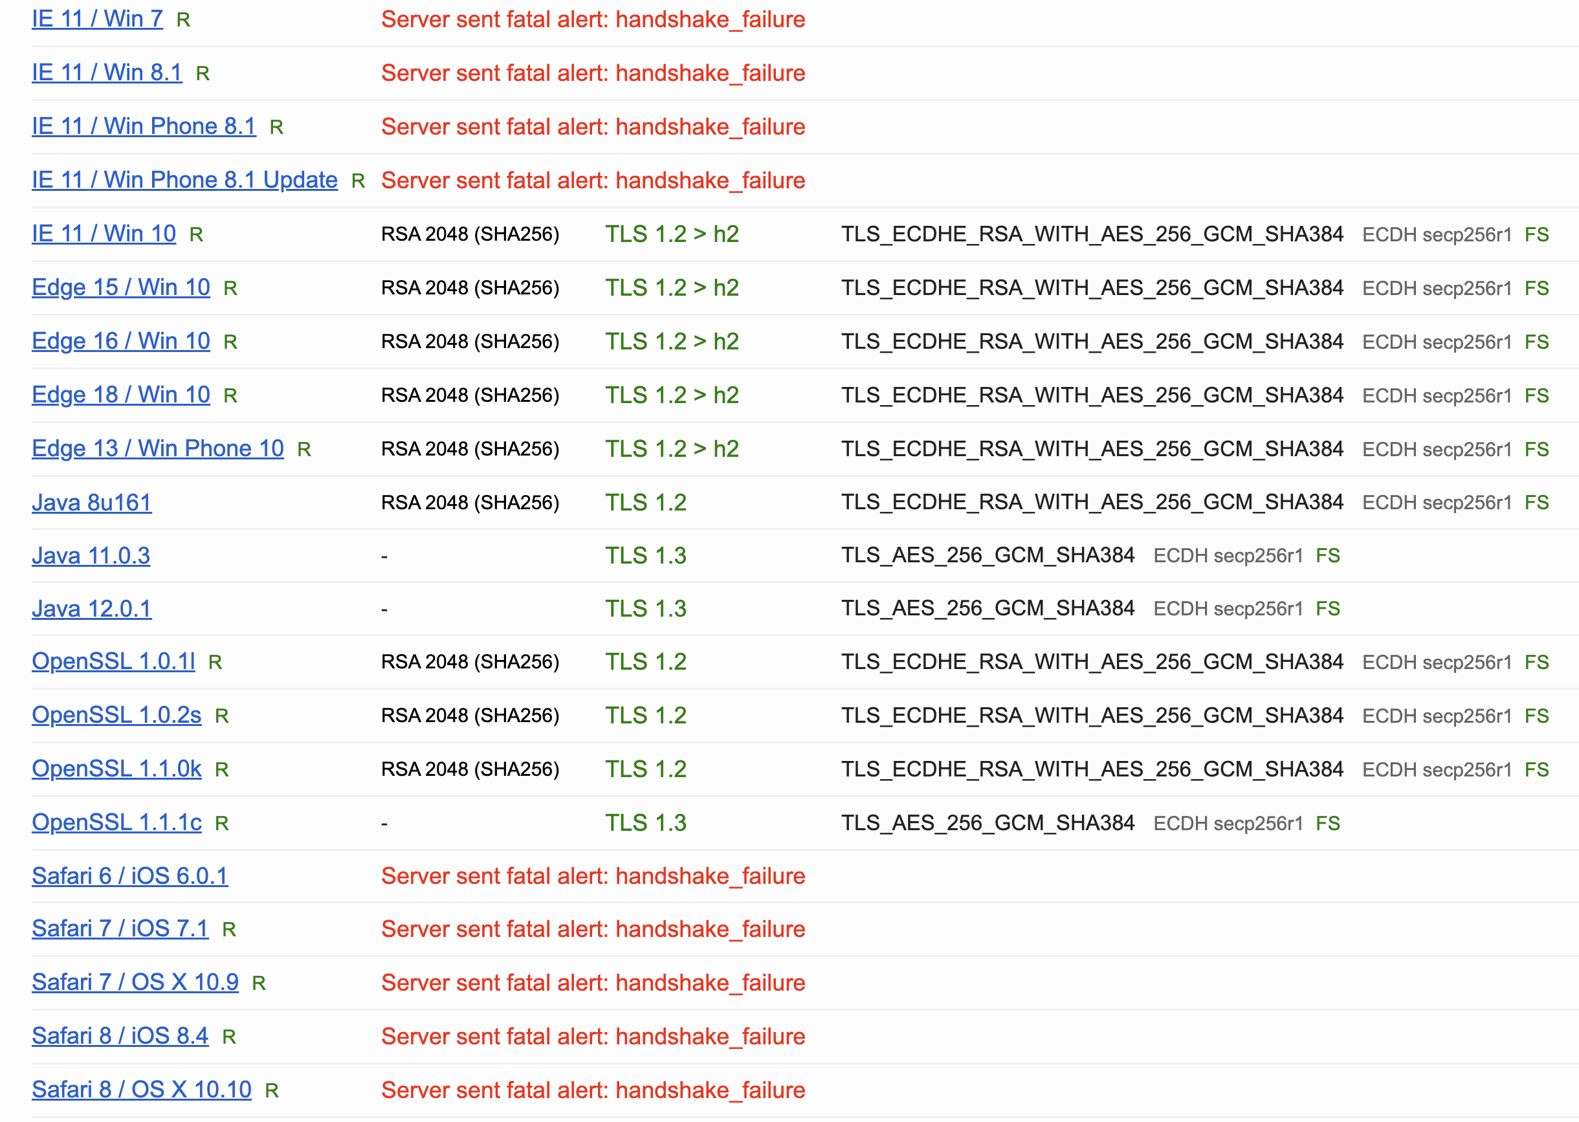Image resolution: width=1579 pixels, height=1122 pixels.
Task: Open the OpenSSL 1.1.0k link
Action: [116, 769]
